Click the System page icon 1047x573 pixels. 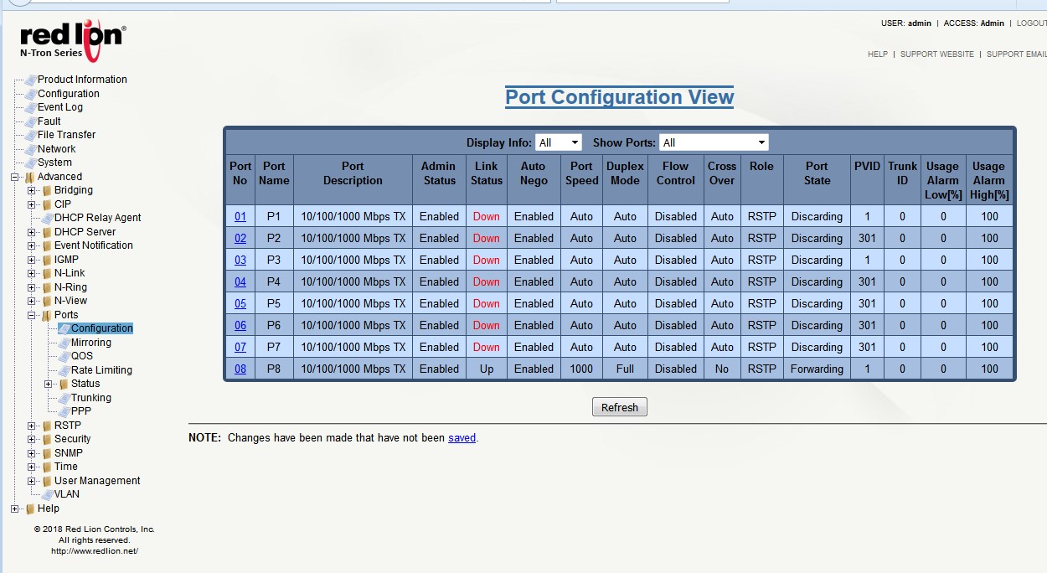coord(30,163)
